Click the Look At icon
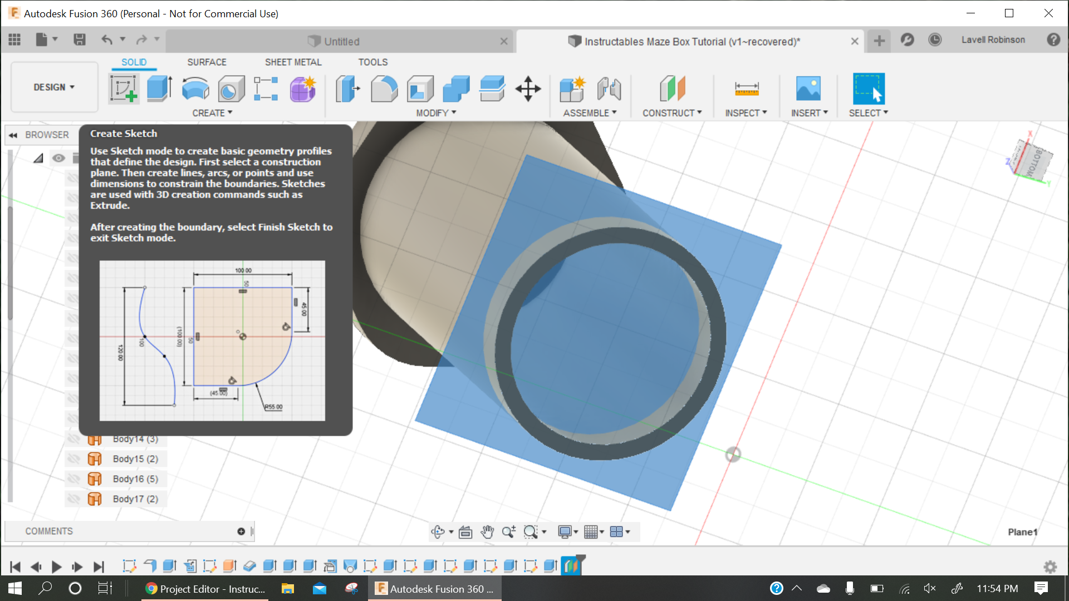 465,532
